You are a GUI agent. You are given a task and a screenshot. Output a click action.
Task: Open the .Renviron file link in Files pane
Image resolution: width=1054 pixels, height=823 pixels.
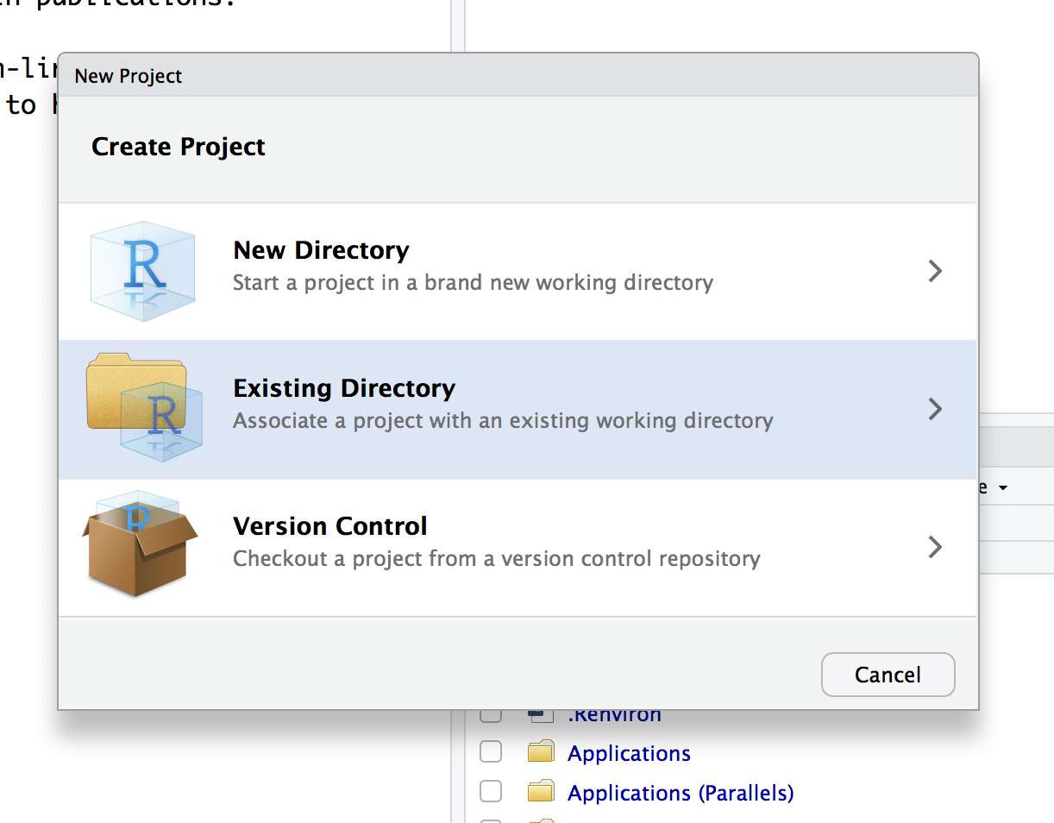click(x=614, y=716)
